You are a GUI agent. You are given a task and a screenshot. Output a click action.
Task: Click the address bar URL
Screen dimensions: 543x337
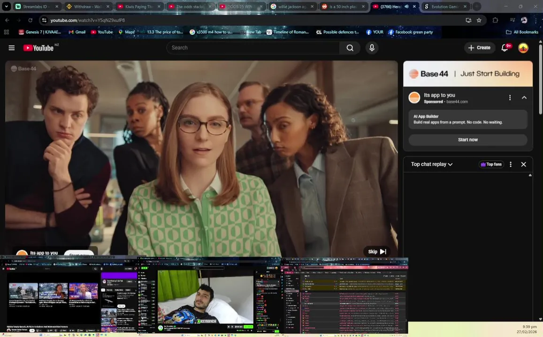click(x=88, y=21)
